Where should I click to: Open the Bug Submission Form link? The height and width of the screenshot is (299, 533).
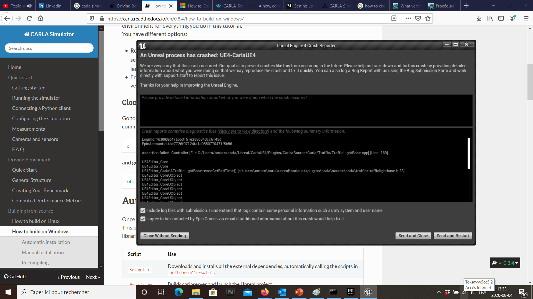(427, 71)
